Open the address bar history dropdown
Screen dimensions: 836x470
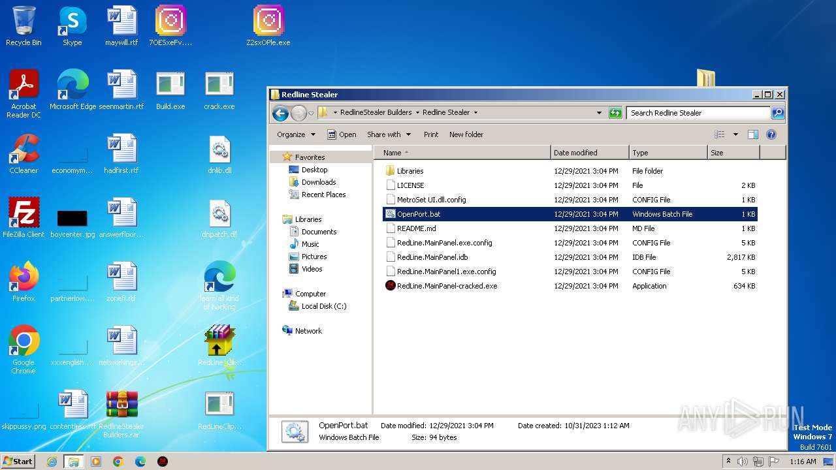click(x=599, y=113)
